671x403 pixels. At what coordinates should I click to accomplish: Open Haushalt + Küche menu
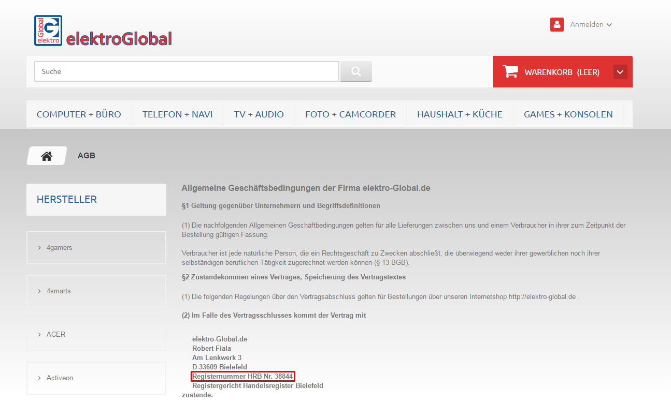tap(460, 114)
